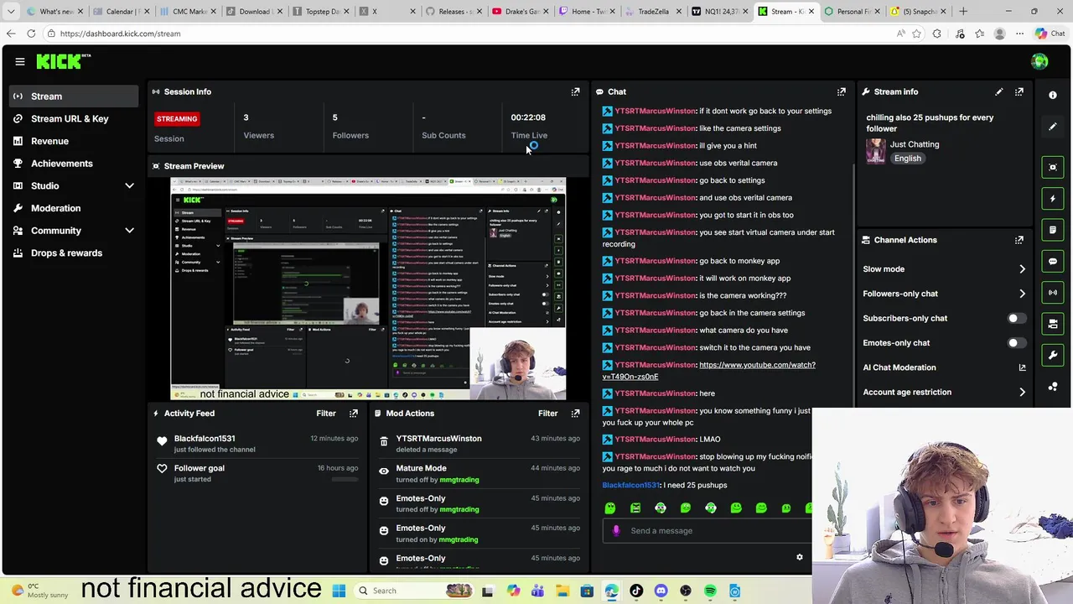Open the Activity Feed Filter dropdown

coord(326,413)
